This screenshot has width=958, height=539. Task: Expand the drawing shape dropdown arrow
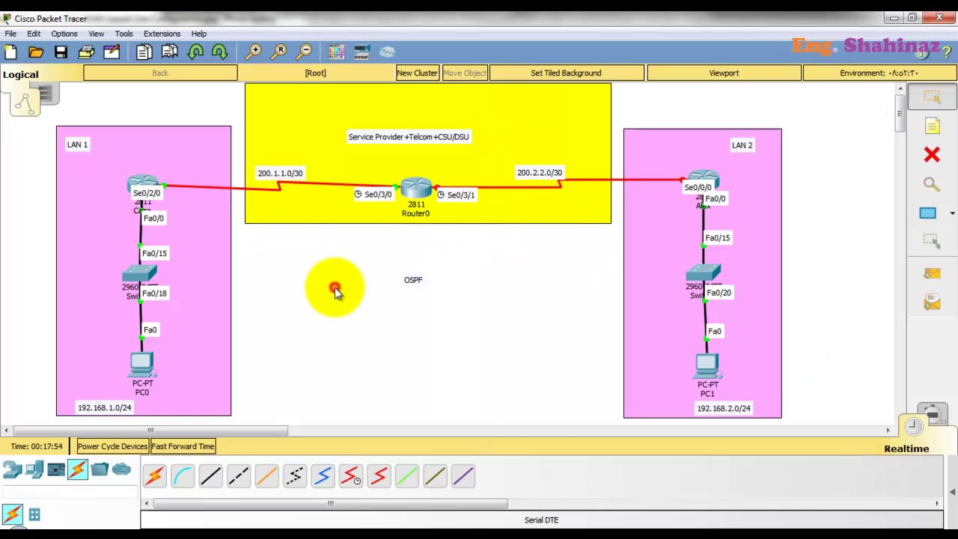(952, 213)
